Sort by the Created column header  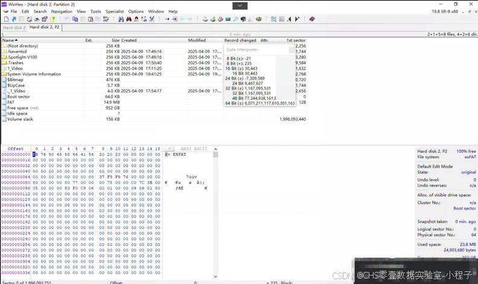129,40
